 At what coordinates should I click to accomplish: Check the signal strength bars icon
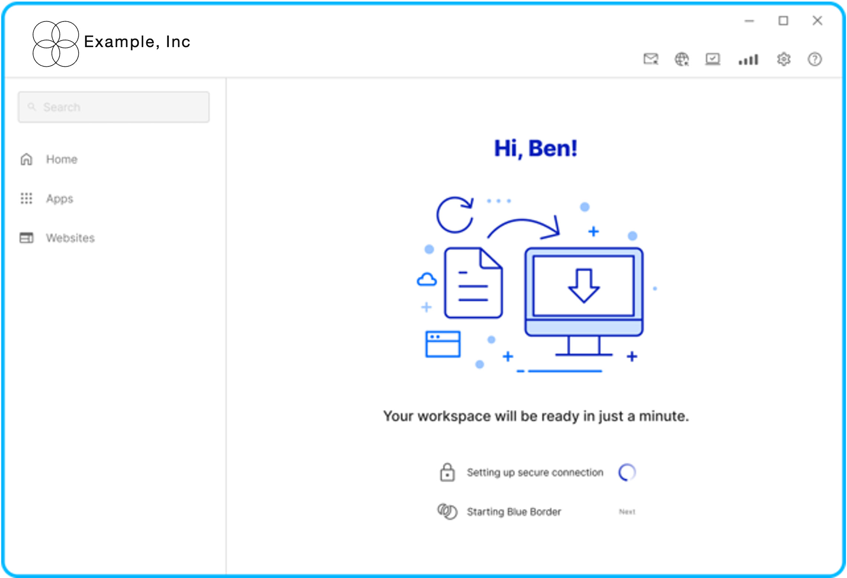click(748, 59)
